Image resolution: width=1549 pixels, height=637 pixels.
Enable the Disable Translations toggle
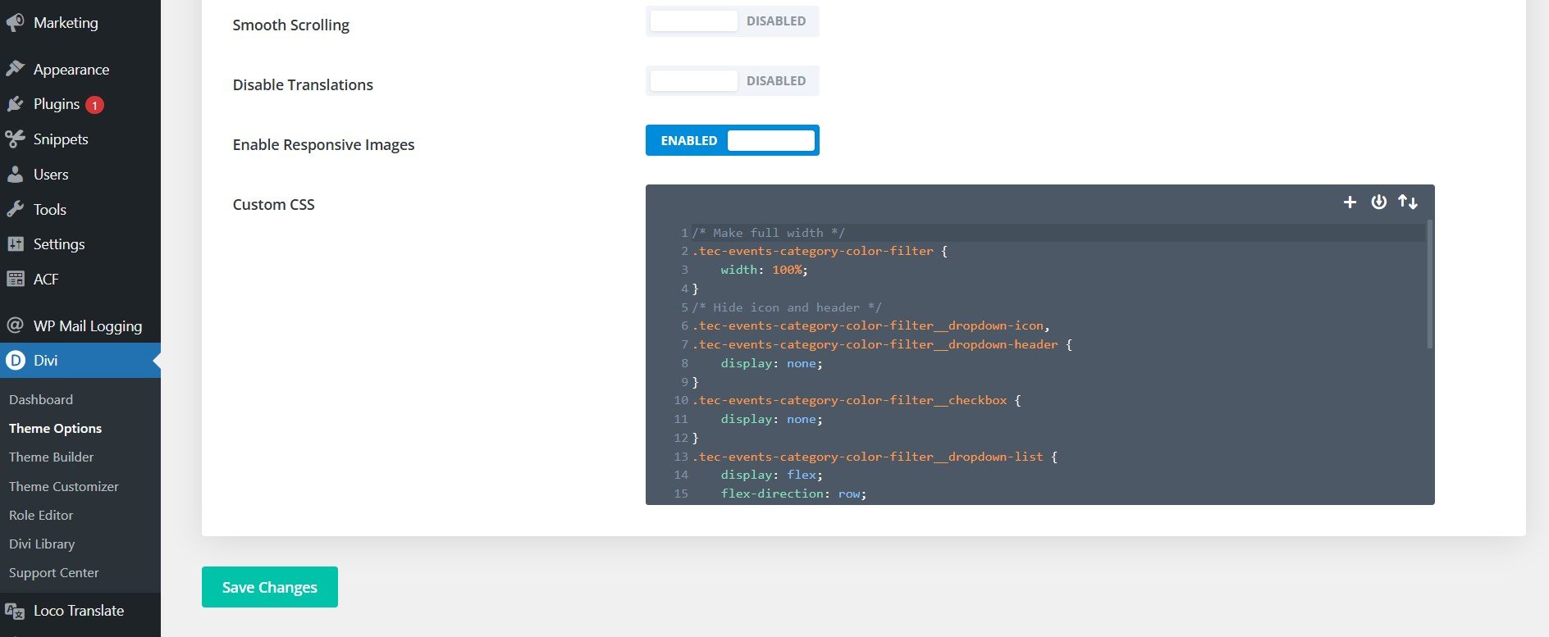pos(732,81)
